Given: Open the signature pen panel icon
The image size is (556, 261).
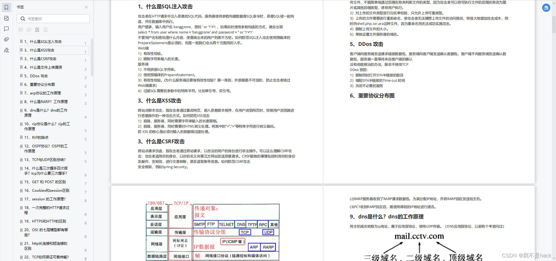Looking at the screenshot, I should coord(7,50).
